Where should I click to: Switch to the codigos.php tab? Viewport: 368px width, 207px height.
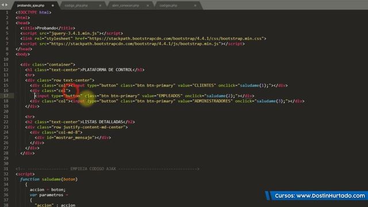(x=168, y=5)
